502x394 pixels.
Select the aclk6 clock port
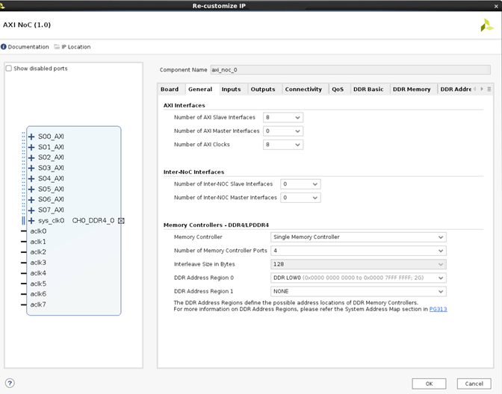(x=38, y=294)
